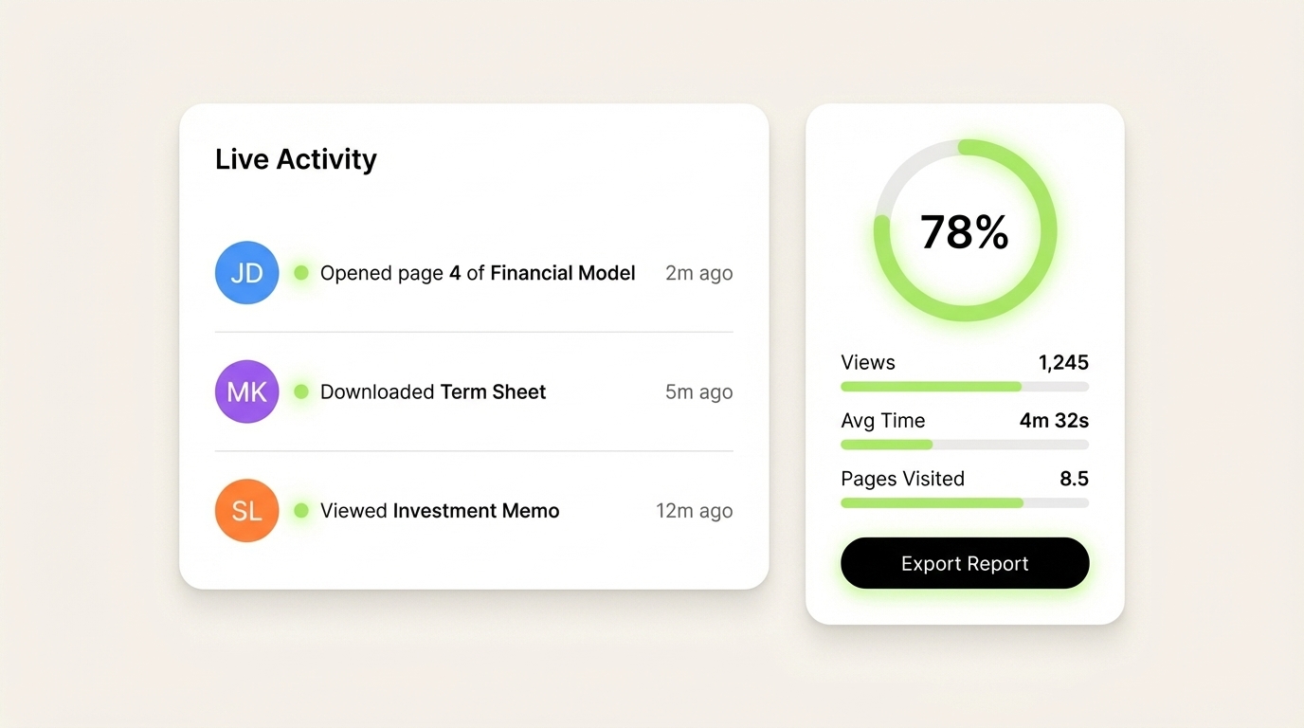The height and width of the screenshot is (728, 1304).
Task: Expand the Term Sheet download details
Action: tap(433, 391)
